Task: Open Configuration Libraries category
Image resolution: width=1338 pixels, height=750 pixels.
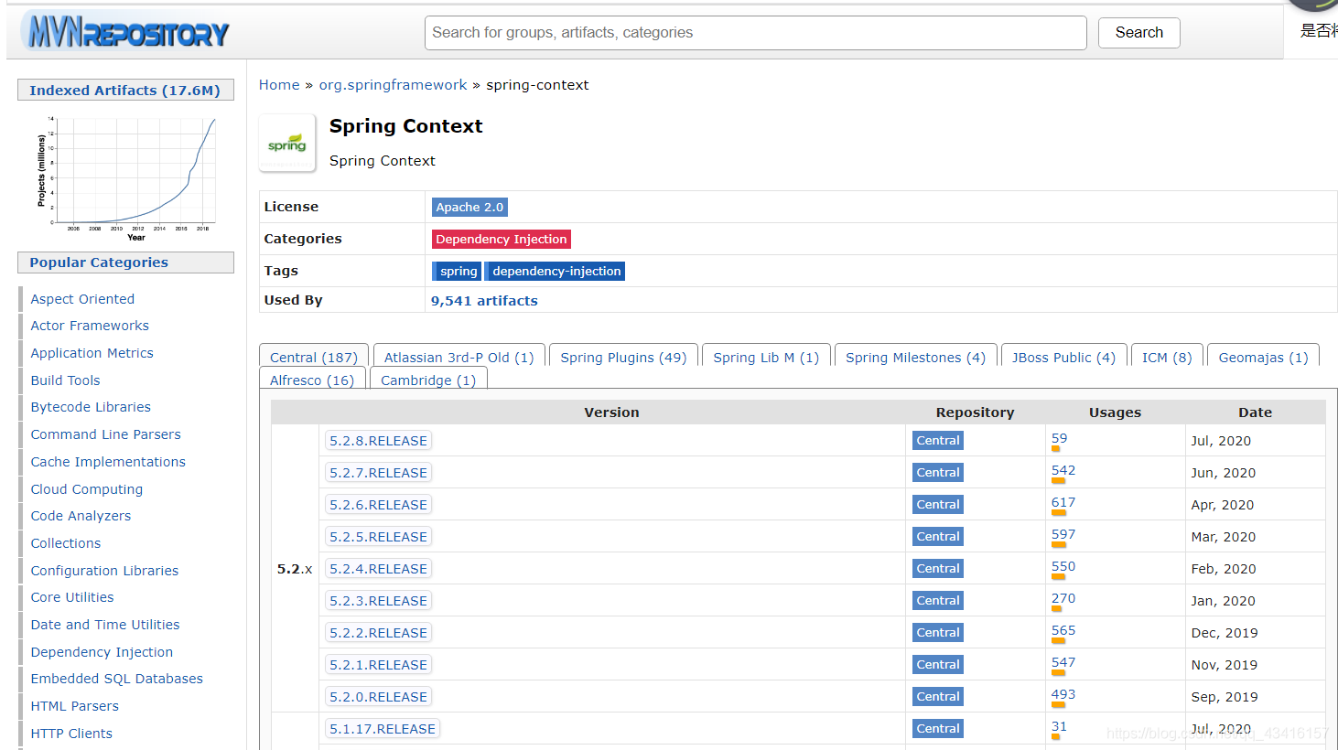Action: tap(104, 571)
